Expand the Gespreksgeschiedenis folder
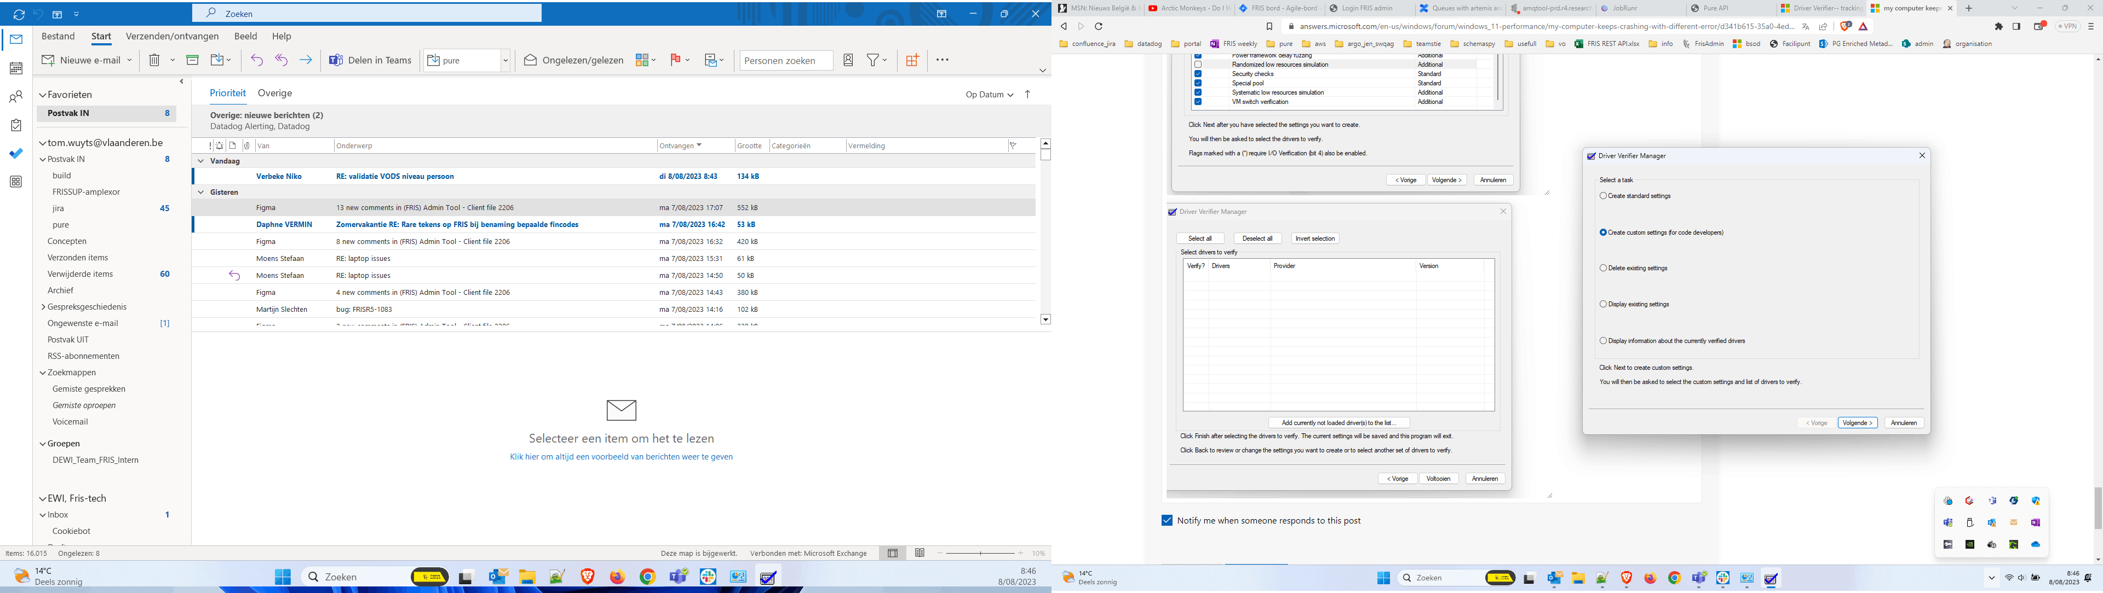This screenshot has width=2103, height=593. (x=43, y=307)
